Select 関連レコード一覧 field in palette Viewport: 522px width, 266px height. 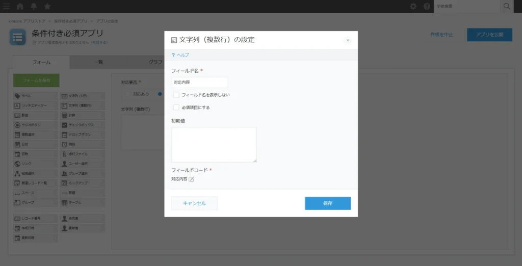pyautogui.click(x=36, y=183)
